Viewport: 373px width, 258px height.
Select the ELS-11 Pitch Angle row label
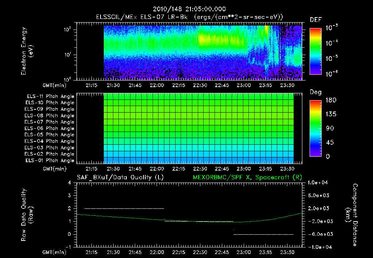coord(50,97)
